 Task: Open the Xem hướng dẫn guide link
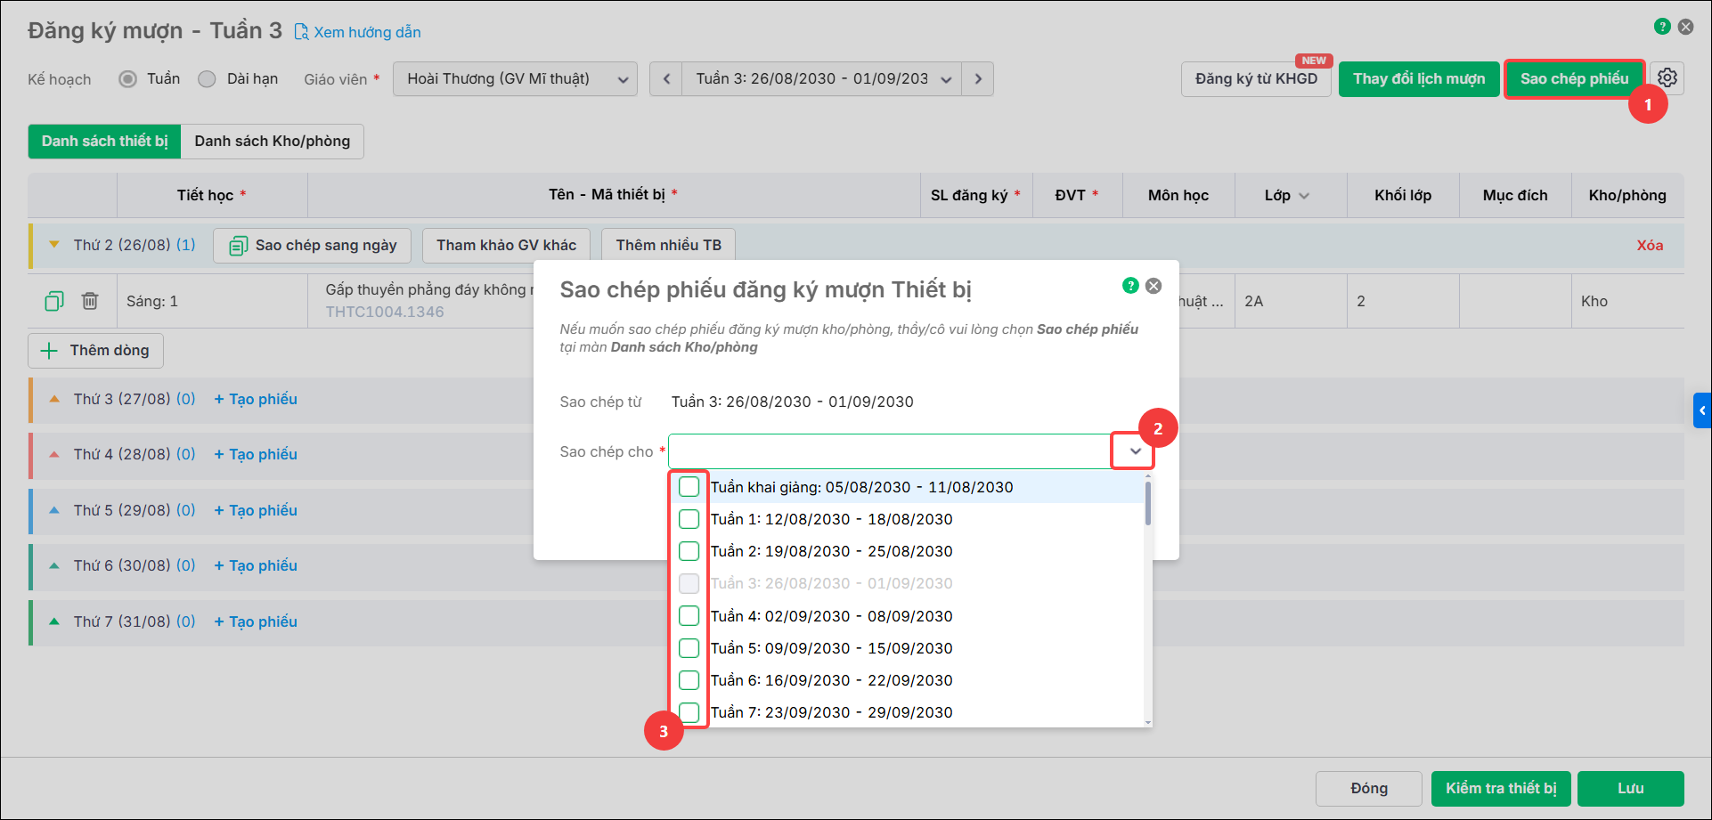[x=358, y=32]
